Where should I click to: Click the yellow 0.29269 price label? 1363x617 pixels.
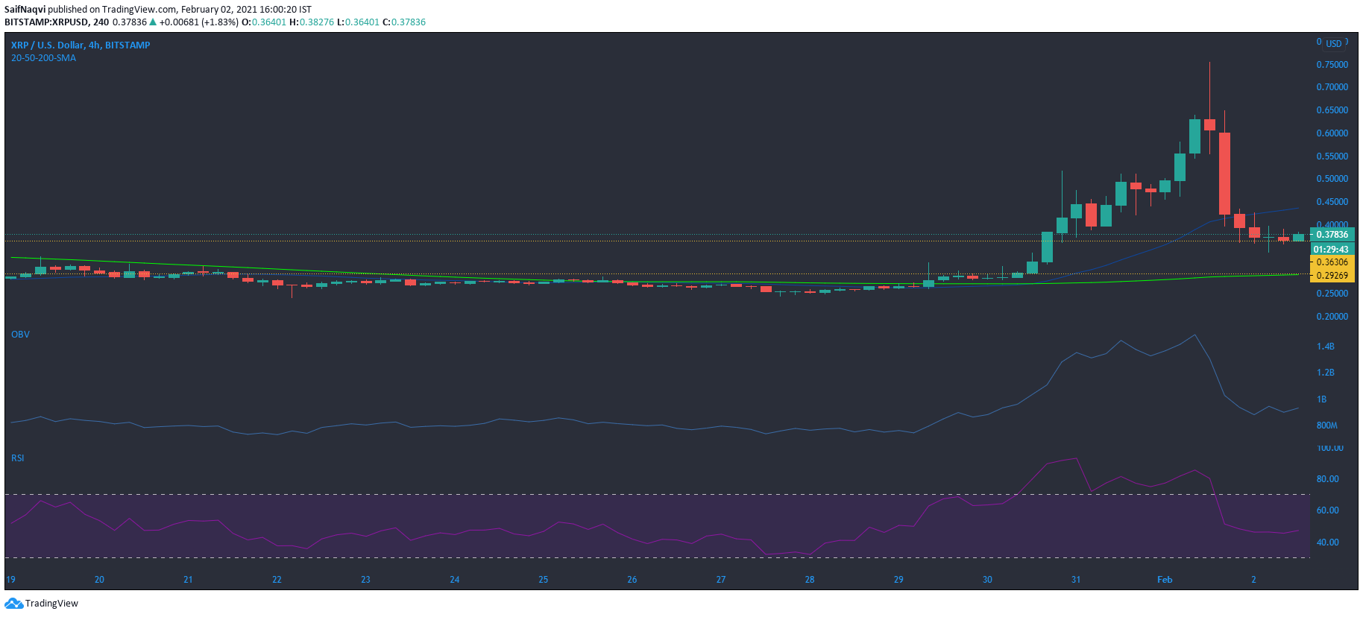(1332, 276)
